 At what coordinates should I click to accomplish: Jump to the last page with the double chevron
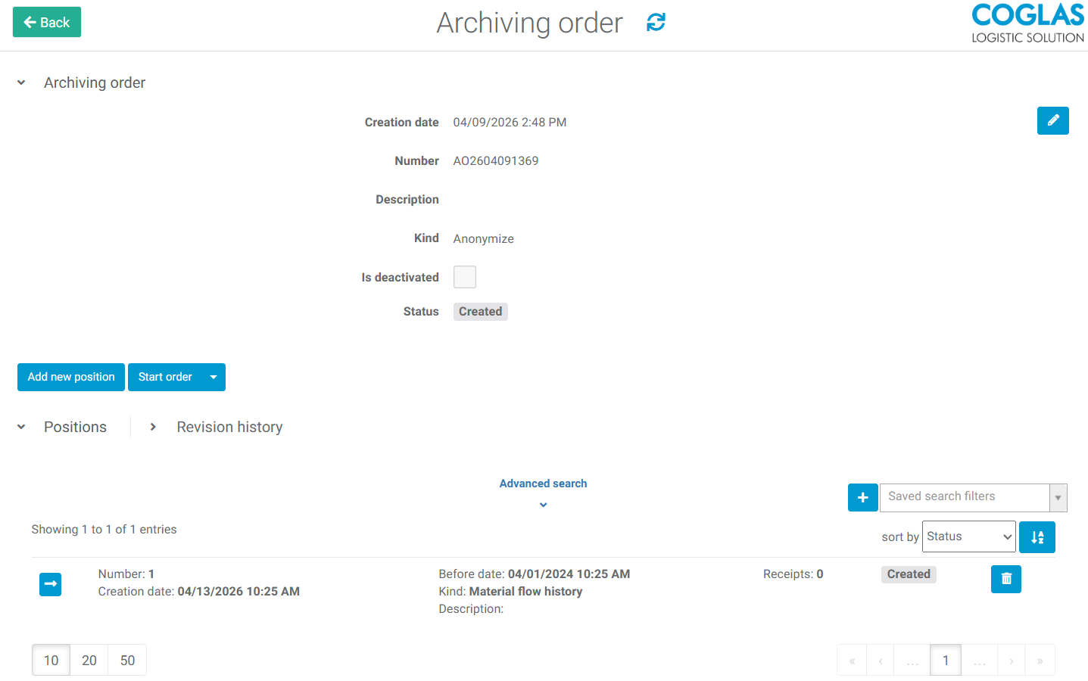point(1040,659)
